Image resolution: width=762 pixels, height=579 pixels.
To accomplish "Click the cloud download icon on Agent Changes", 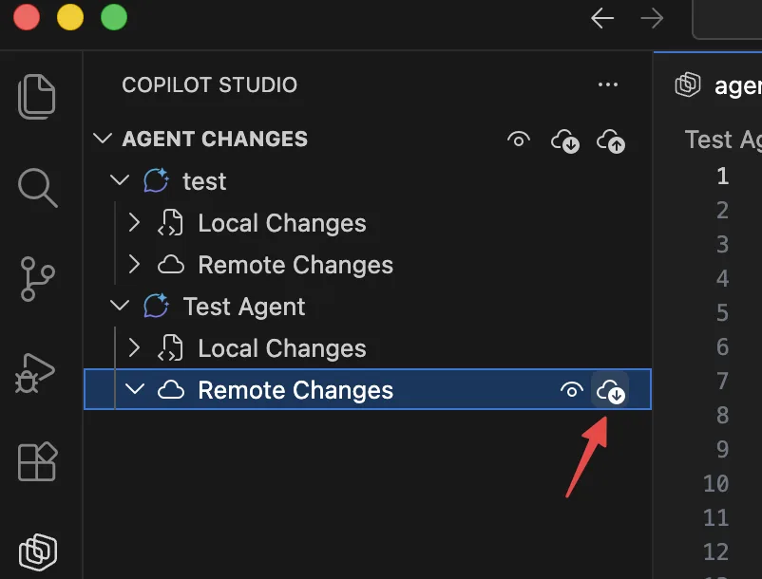I will (x=565, y=140).
